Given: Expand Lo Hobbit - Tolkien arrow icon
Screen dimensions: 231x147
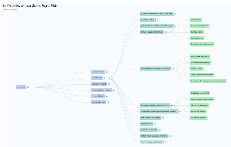Looking at the screenshot, I should coord(157,20).
